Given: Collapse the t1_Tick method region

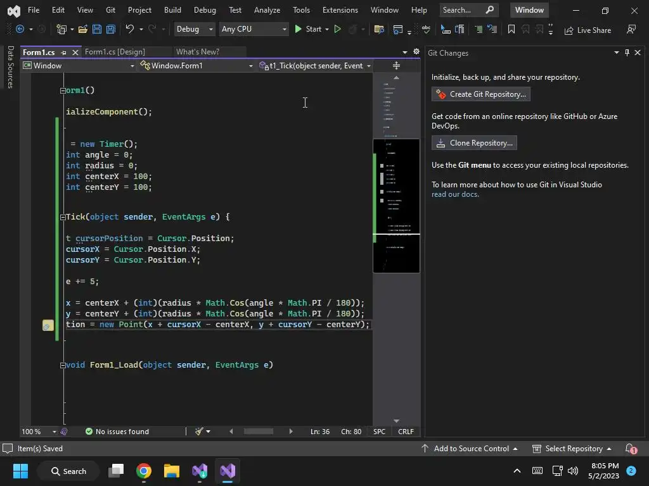Looking at the screenshot, I should (x=63, y=217).
